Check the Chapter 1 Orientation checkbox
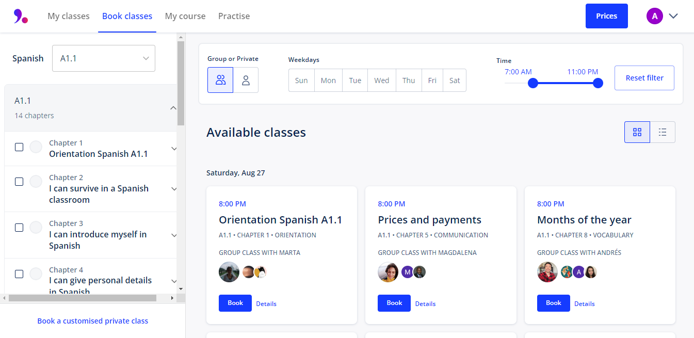This screenshot has height=338, width=694. (x=19, y=147)
